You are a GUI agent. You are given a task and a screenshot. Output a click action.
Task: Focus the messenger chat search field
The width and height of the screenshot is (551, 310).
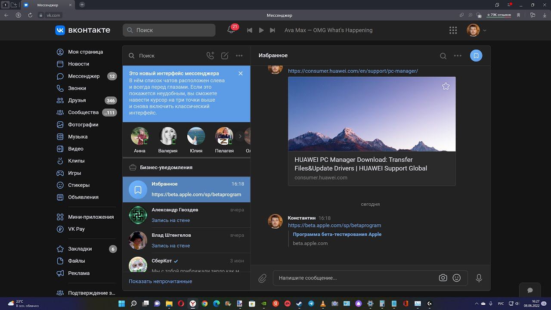click(165, 56)
